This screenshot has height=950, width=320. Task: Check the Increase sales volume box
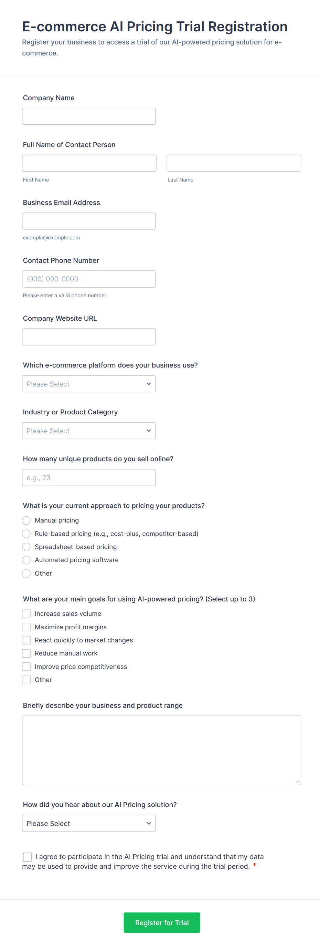click(x=26, y=614)
